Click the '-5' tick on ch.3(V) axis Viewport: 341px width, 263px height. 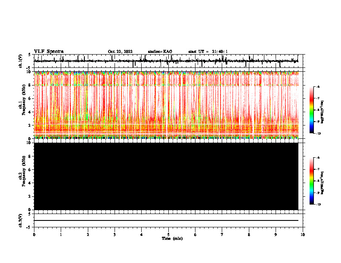[29, 227]
